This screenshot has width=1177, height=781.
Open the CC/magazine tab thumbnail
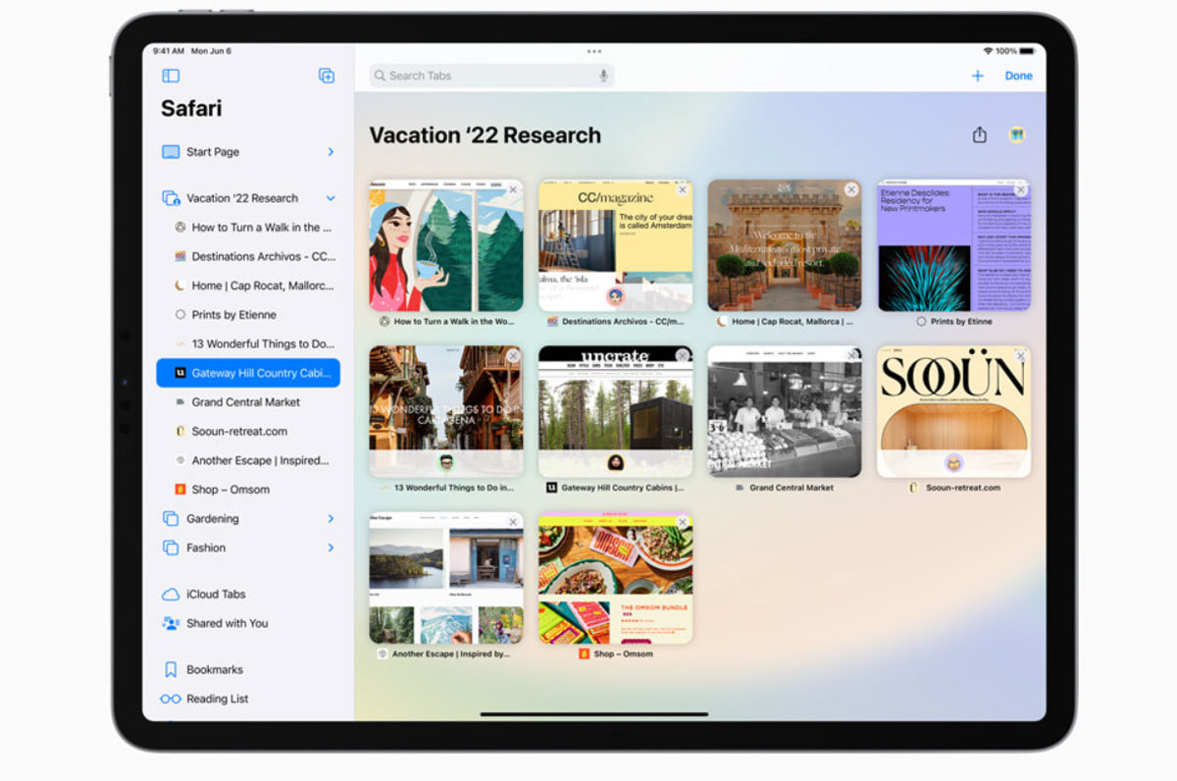point(615,245)
